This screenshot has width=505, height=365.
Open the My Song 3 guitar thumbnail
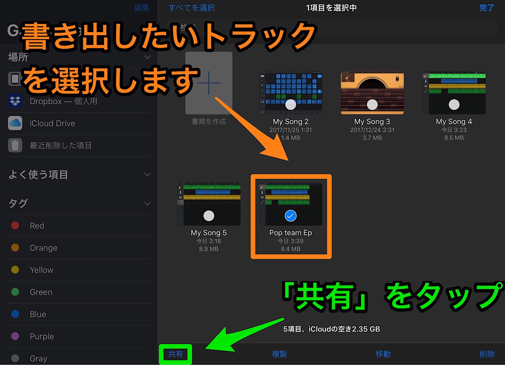(x=372, y=93)
